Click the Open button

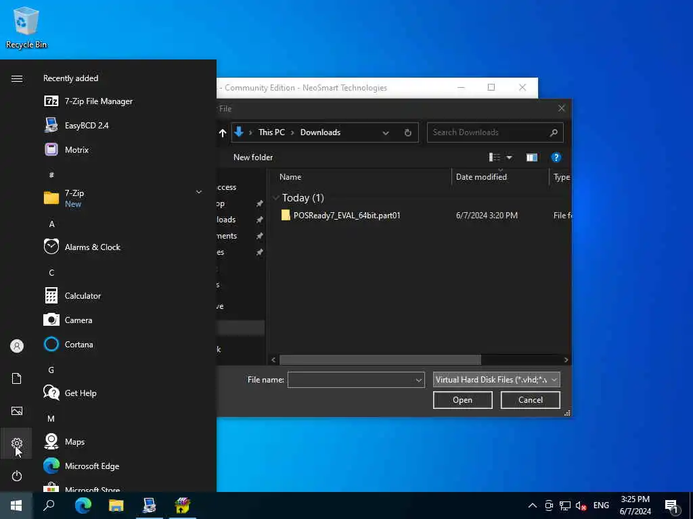[x=462, y=400]
